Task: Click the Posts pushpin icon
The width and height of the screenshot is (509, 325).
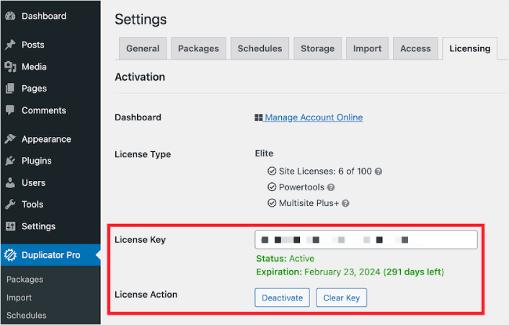Action: pyautogui.click(x=10, y=45)
